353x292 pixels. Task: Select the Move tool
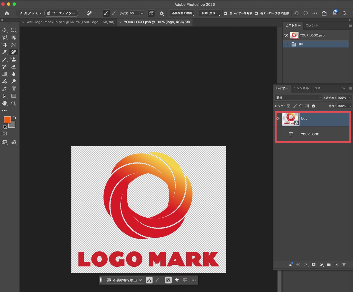[x=4, y=30]
